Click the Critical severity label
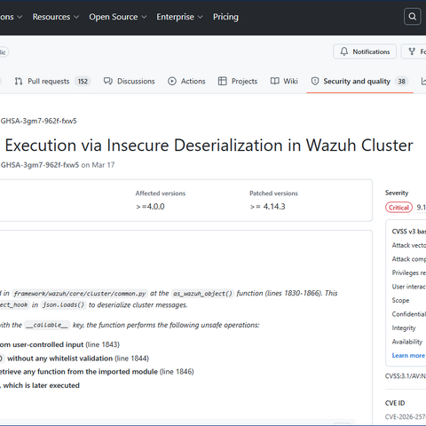 [398, 208]
